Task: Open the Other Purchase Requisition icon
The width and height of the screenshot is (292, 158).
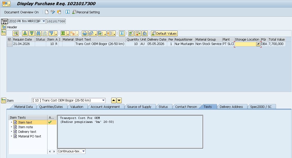Action: click(x=59, y=12)
